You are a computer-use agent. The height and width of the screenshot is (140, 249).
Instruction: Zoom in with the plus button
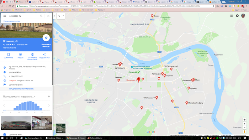coord(245,124)
